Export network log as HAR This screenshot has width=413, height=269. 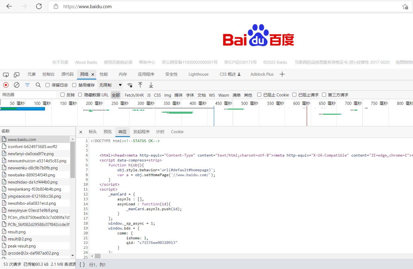point(151,85)
